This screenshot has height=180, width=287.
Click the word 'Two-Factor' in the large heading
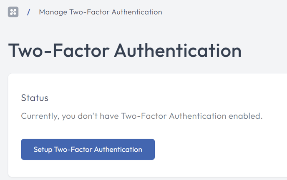coord(59,50)
